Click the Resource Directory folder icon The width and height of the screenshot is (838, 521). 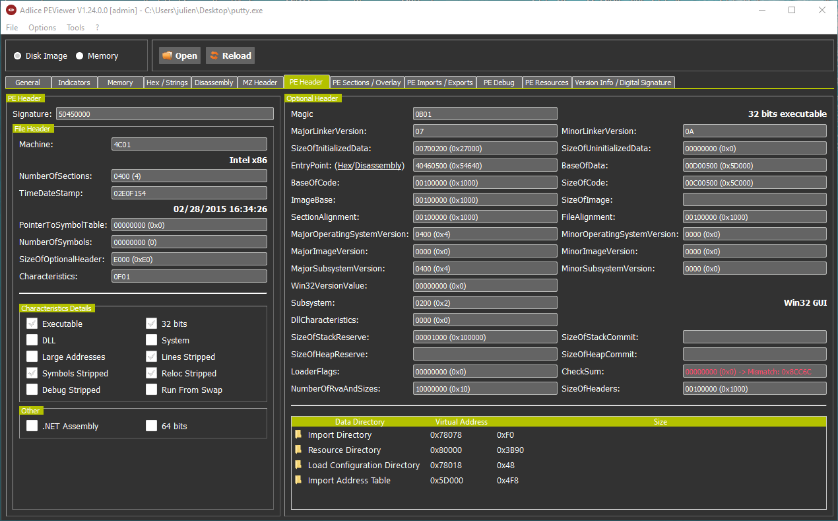tap(298, 450)
